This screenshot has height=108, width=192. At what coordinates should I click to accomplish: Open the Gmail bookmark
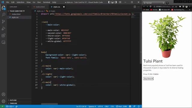click(x=146, y=10)
